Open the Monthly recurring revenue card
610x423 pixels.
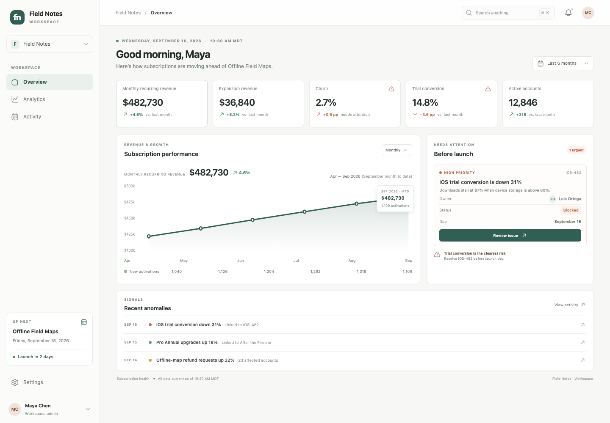coord(162,104)
